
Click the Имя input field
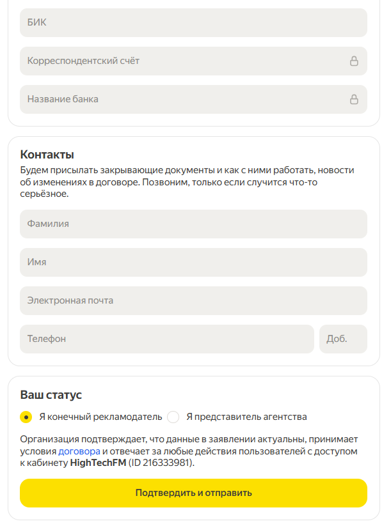point(193,263)
